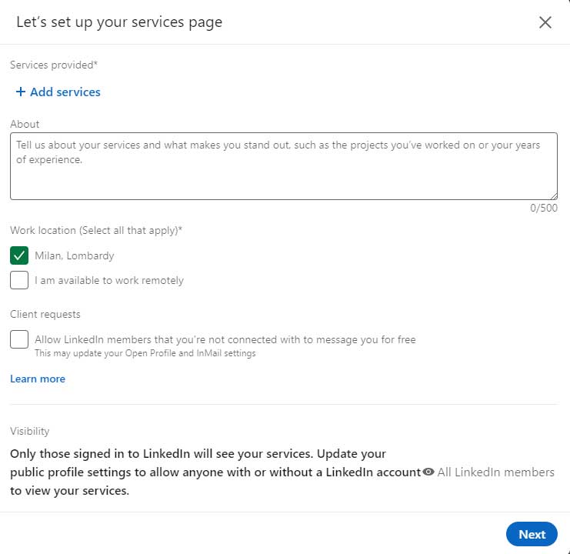Open the Add services text link
570x554 pixels.
pos(65,92)
